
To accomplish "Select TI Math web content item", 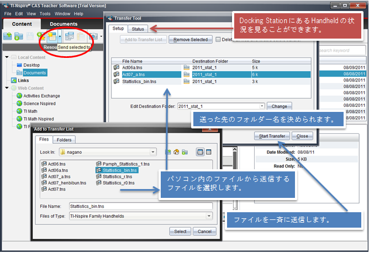I will 30,111.
